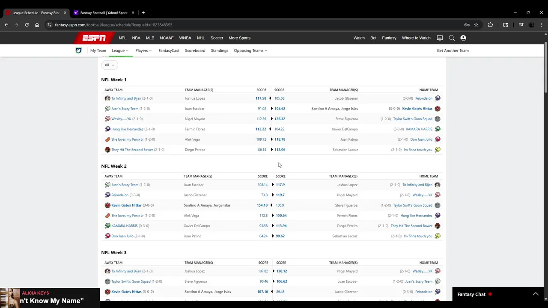
Task: Reload the page with refresh icon
Action: tap(27, 25)
